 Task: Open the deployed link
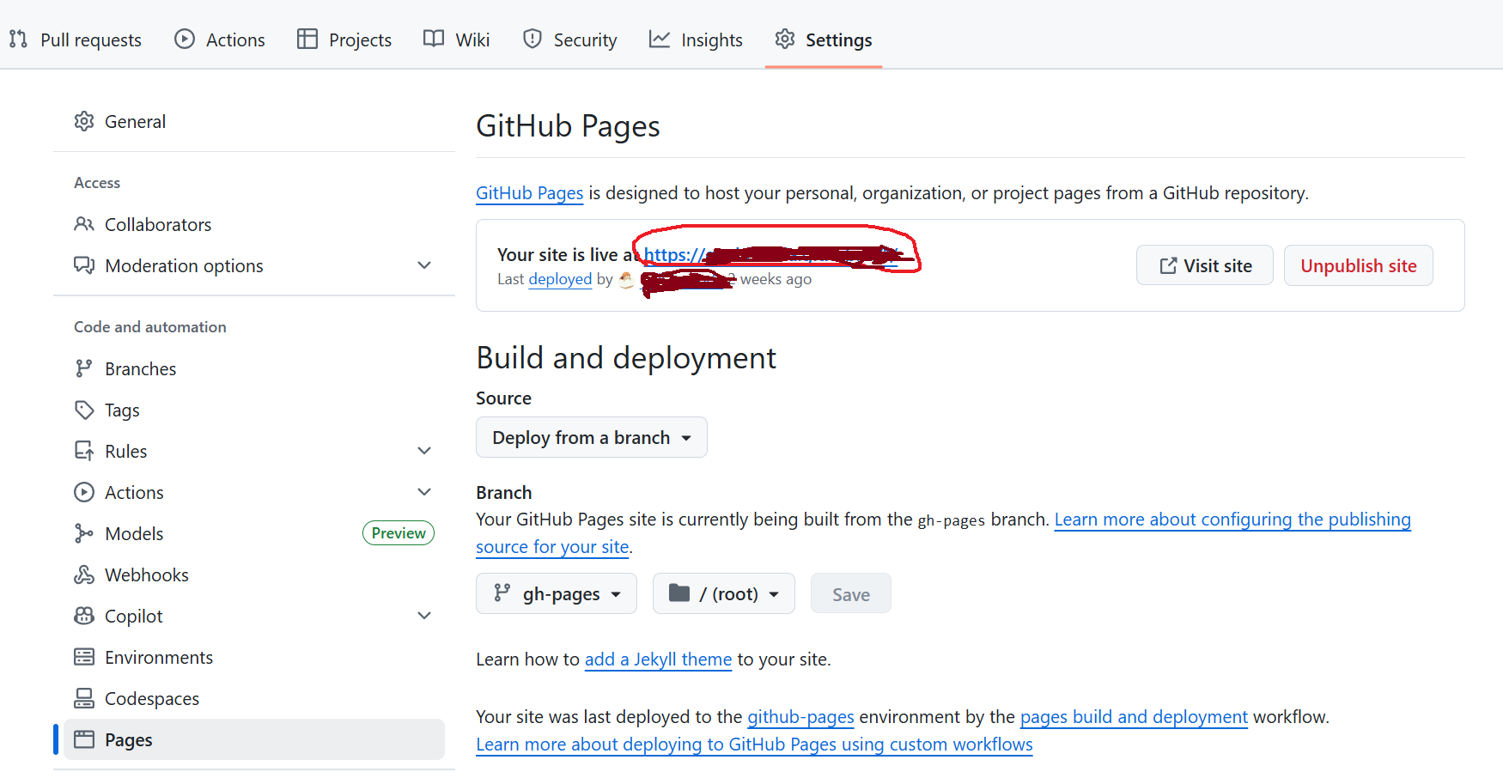(x=560, y=279)
